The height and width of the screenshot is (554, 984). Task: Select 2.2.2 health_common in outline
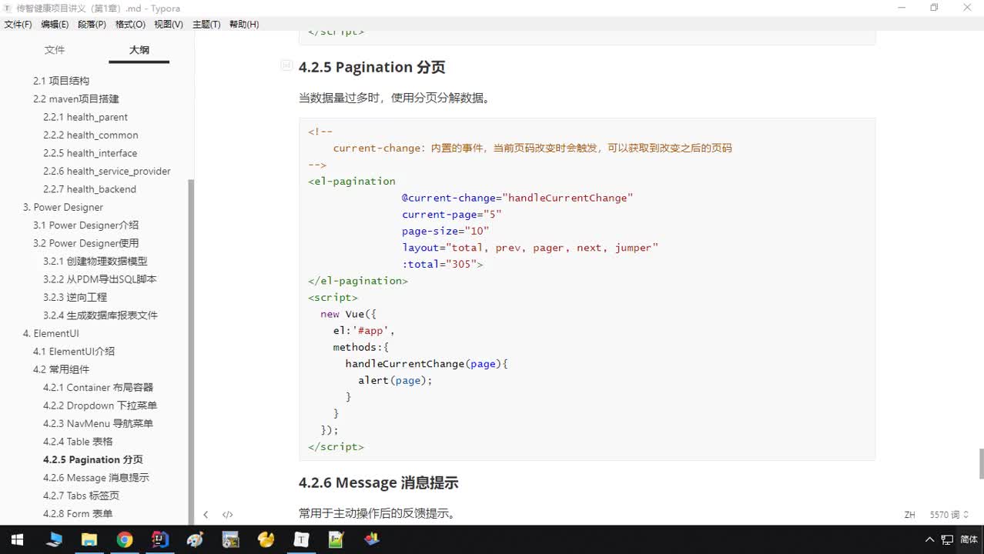coord(91,135)
